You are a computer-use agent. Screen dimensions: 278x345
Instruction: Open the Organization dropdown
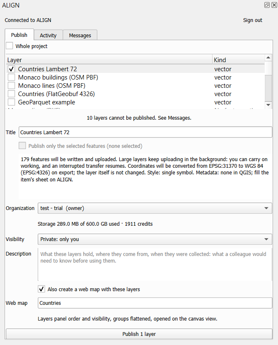point(155,208)
